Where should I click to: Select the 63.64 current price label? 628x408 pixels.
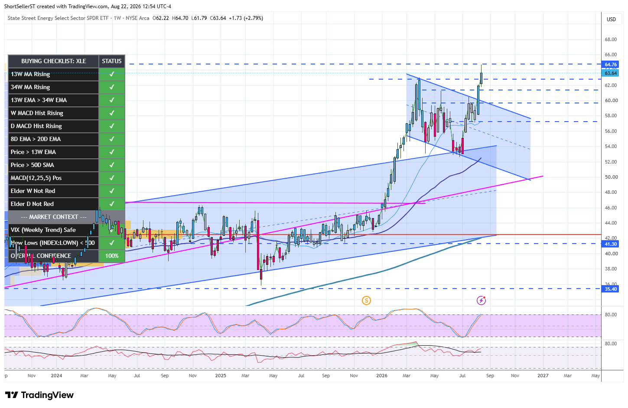point(611,73)
